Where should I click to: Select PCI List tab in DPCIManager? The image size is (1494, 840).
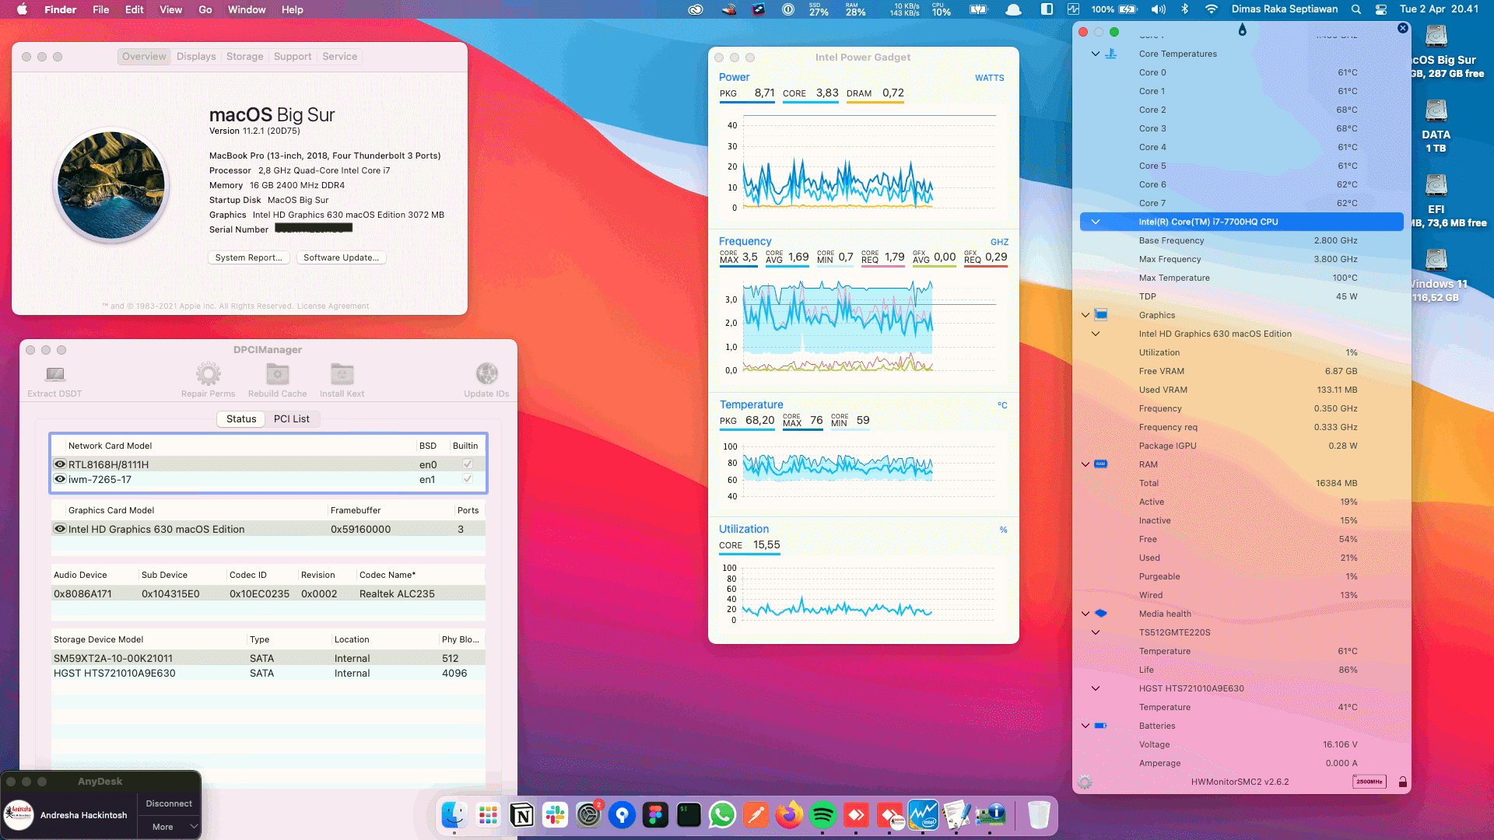[x=291, y=418]
